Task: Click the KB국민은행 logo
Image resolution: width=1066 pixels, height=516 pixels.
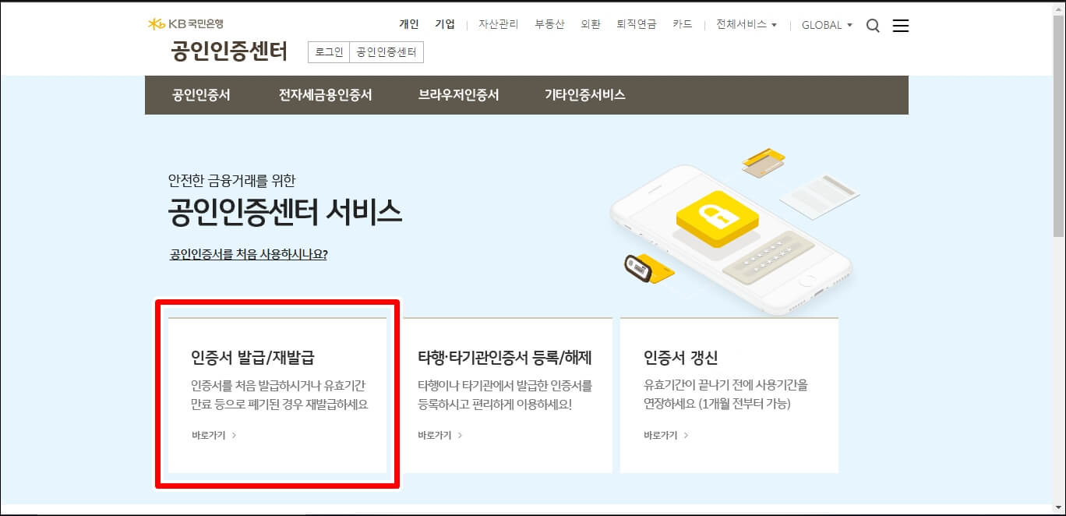Action: pyautogui.click(x=185, y=24)
